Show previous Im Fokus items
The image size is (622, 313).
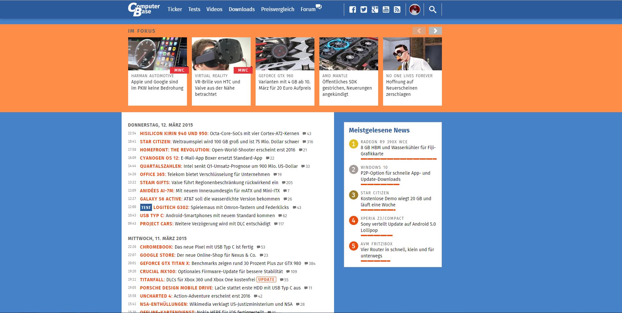coord(419,31)
